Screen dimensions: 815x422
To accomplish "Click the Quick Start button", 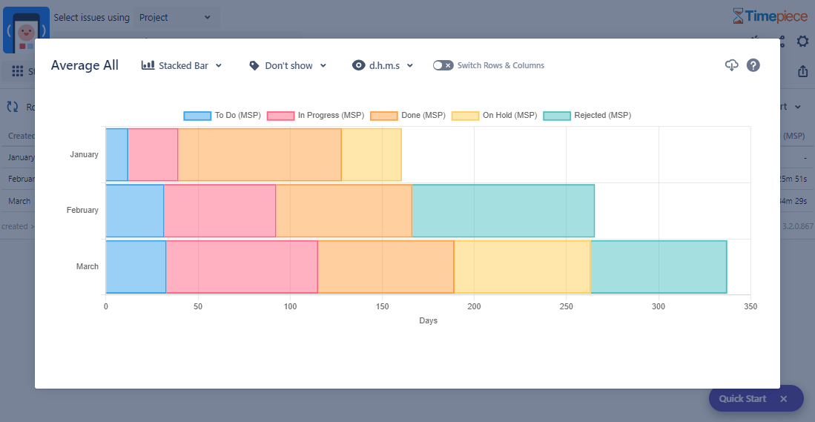I will pyautogui.click(x=742, y=398).
